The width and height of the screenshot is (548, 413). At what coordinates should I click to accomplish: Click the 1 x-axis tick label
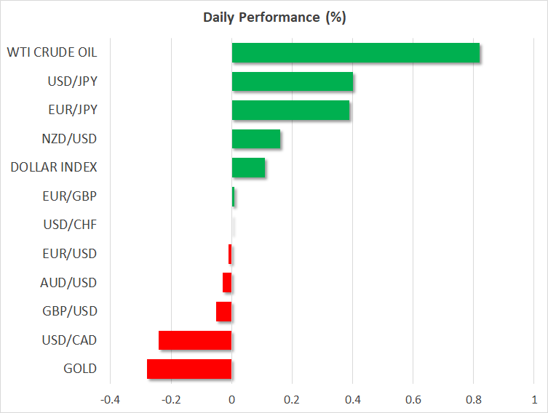tap(533, 401)
